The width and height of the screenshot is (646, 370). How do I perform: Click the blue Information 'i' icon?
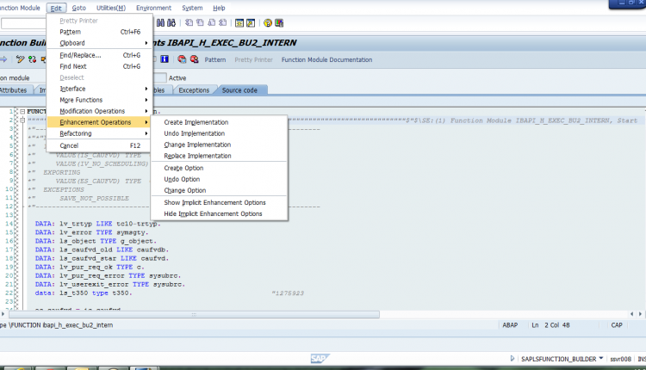(165, 59)
